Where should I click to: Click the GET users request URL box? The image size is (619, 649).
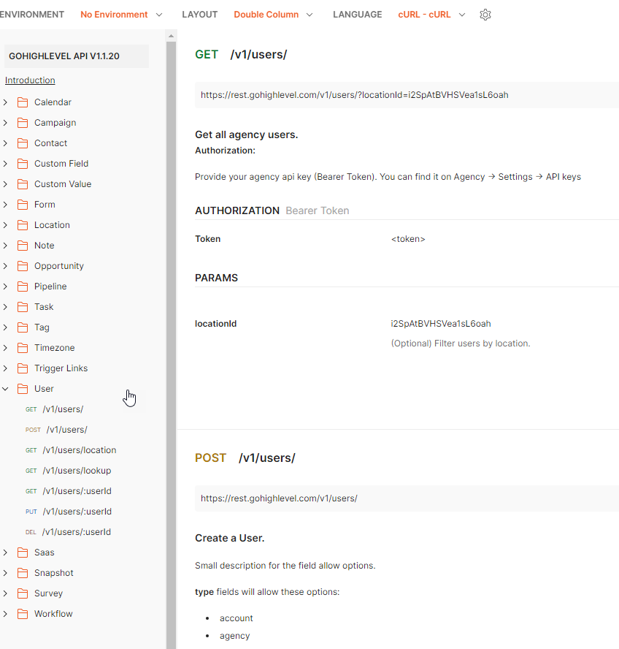pyautogui.click(x=407, y=95)
